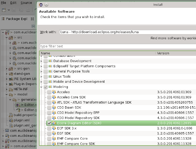
Task: Check CDO Model Repository SDK checkbox
Action: (x=49, y=118)
